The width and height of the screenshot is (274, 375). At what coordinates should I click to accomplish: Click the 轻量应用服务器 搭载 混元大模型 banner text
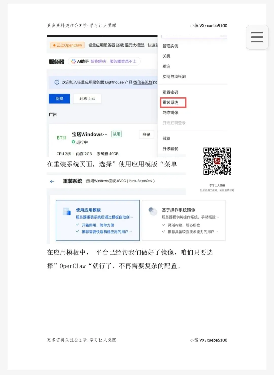coord(123,45)
